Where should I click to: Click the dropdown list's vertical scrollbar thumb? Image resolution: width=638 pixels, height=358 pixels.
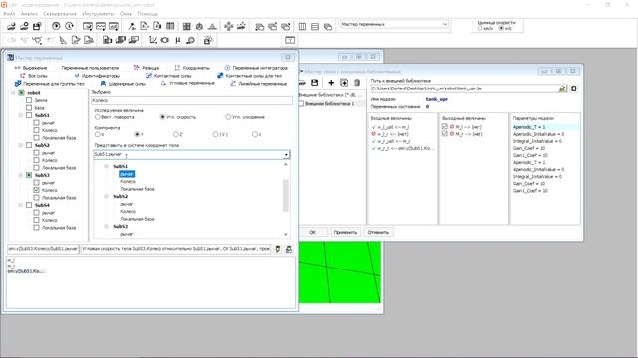click(x=286, y=195)
